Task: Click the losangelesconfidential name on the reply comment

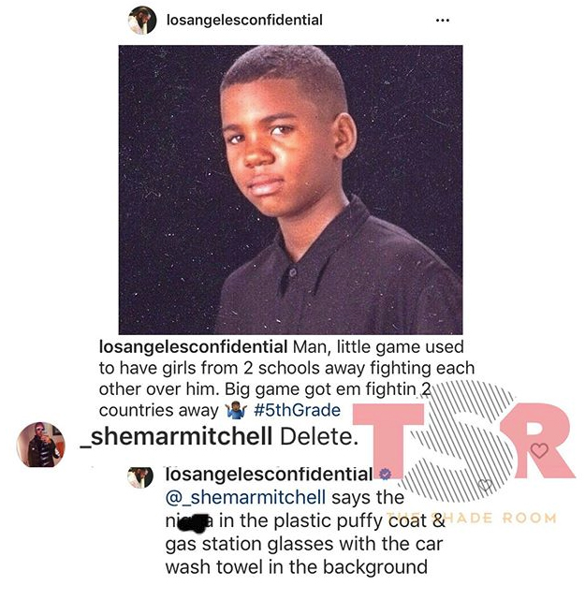Action: click(x=269, y=475)
